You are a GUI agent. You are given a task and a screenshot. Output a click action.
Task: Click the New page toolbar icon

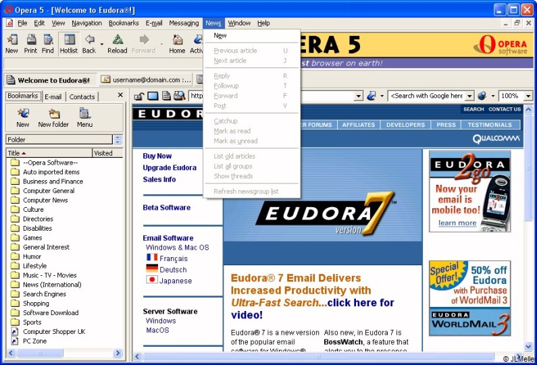11,43
